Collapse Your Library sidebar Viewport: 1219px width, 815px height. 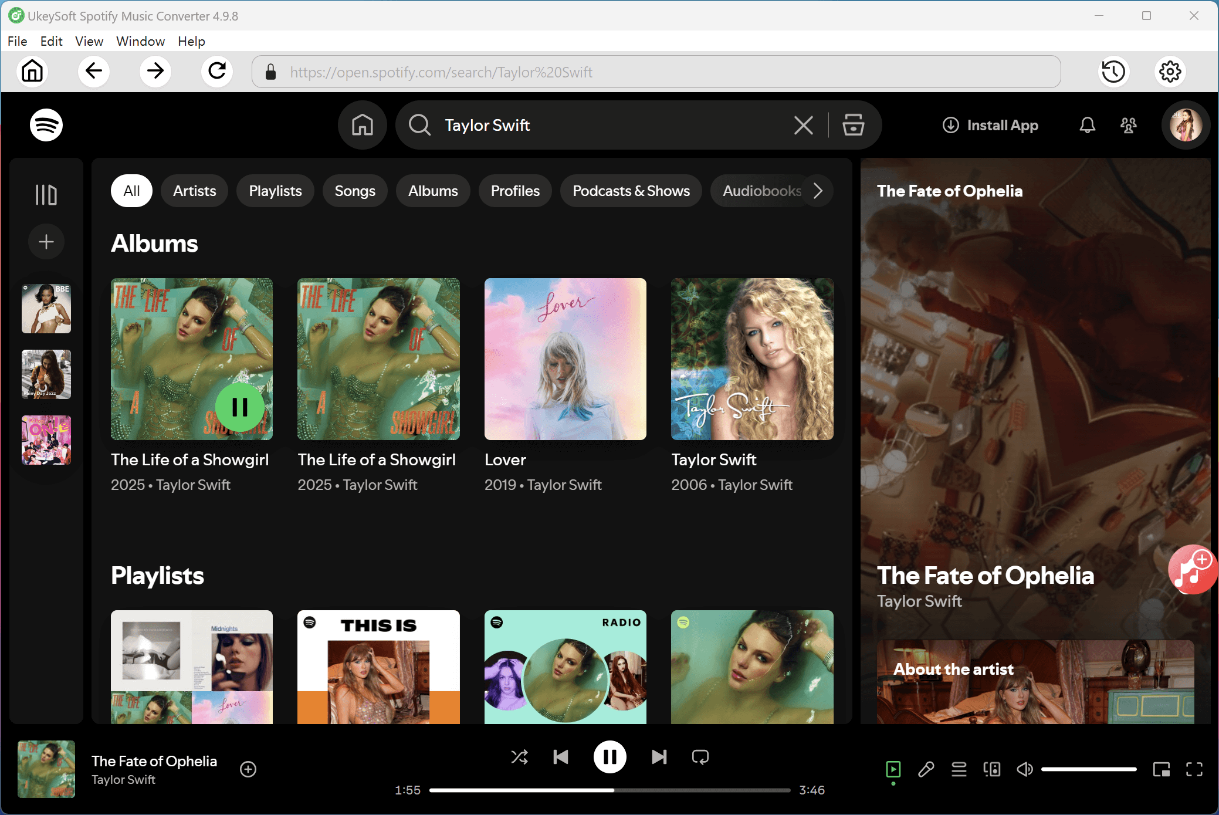(46, 194)
